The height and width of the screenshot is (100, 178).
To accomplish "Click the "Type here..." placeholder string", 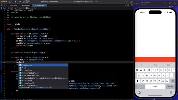I will 49,38.
